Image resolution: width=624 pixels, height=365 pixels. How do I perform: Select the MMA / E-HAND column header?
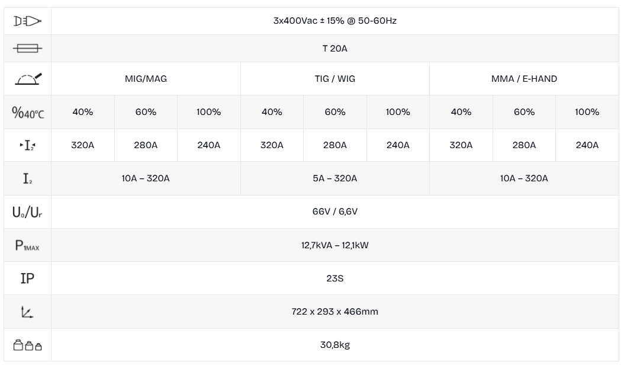tap(524, 78)
